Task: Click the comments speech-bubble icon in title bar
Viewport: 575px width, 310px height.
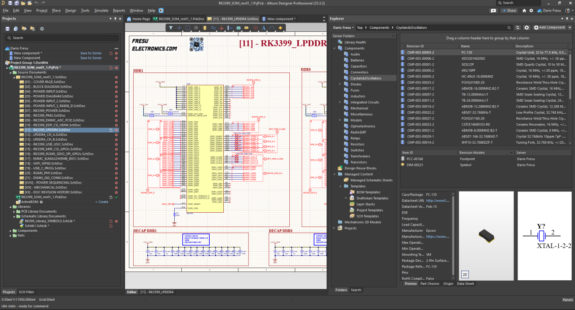Action: tap(494, 10)
